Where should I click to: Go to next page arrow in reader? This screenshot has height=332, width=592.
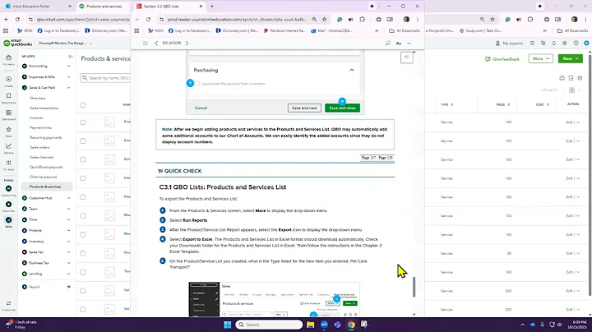(187, 43)
